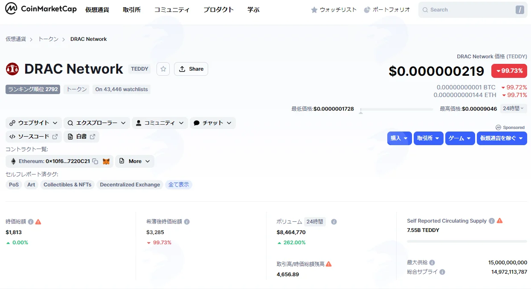This screenshot has height=289, width=531.
Task: Open コミュニティ menu in top navigation
Action: coord(172,10)
